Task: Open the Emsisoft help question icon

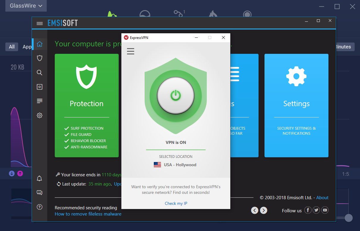Action: (x=39, y=207)
